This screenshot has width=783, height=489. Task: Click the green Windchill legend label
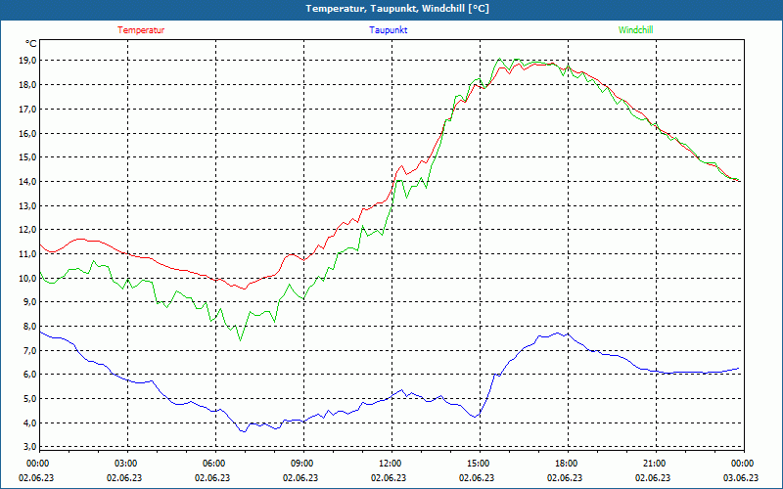tap(635, 30)
